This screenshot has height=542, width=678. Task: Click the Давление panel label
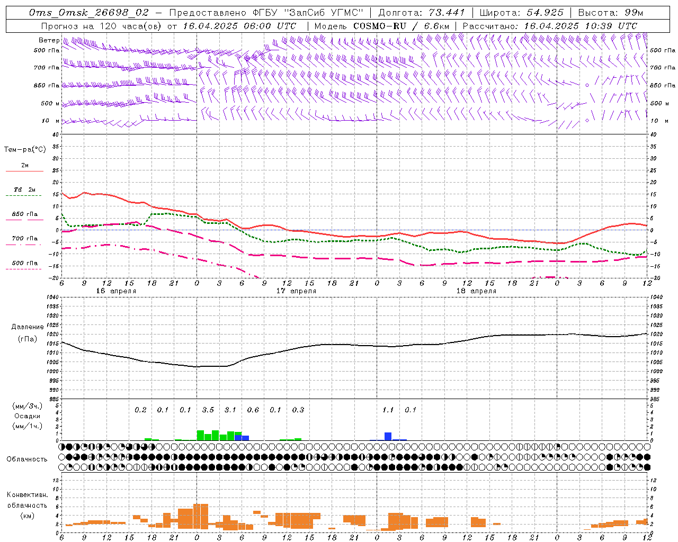pyautogui.click(x=28, y=327)
